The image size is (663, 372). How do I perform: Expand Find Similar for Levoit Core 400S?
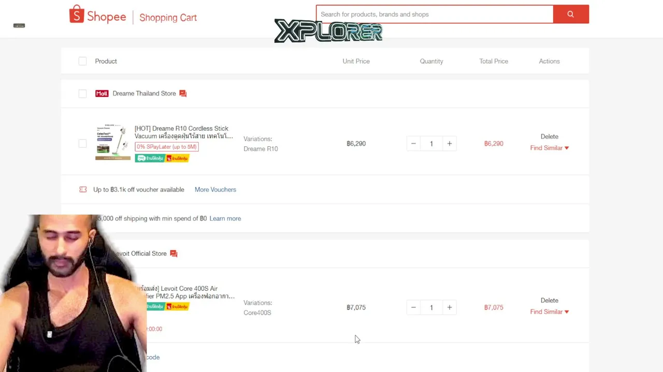pos(550,312)
